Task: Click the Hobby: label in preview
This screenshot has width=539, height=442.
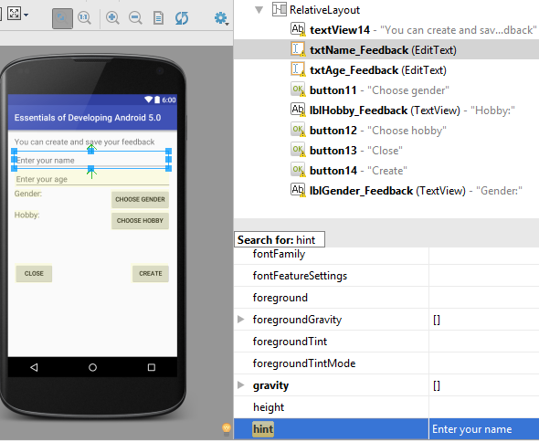Action: coord(26,215)
